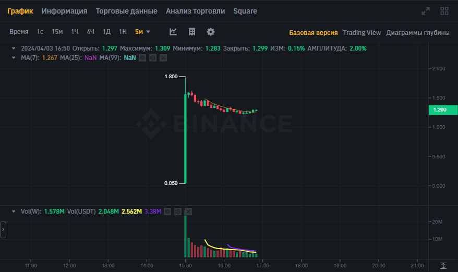
Task: Expand the left side panel chevron
Action: click(x=3, y=230)
